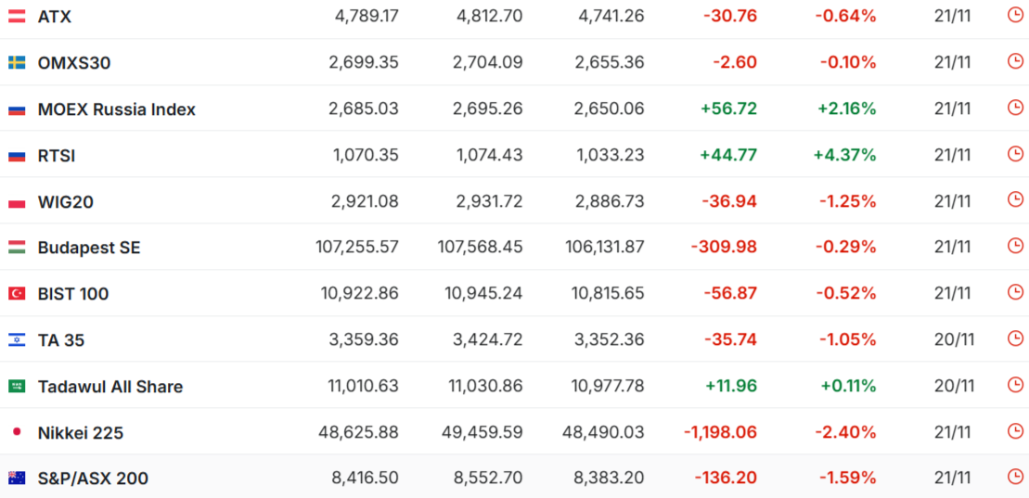Click the RTSI +4.37% change value
1029x498 pixels.
click(x=844, y=155)
